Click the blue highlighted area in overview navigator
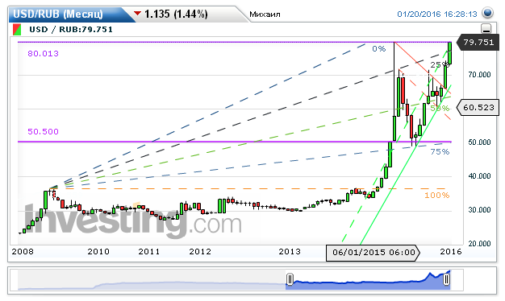 (368, 281)
